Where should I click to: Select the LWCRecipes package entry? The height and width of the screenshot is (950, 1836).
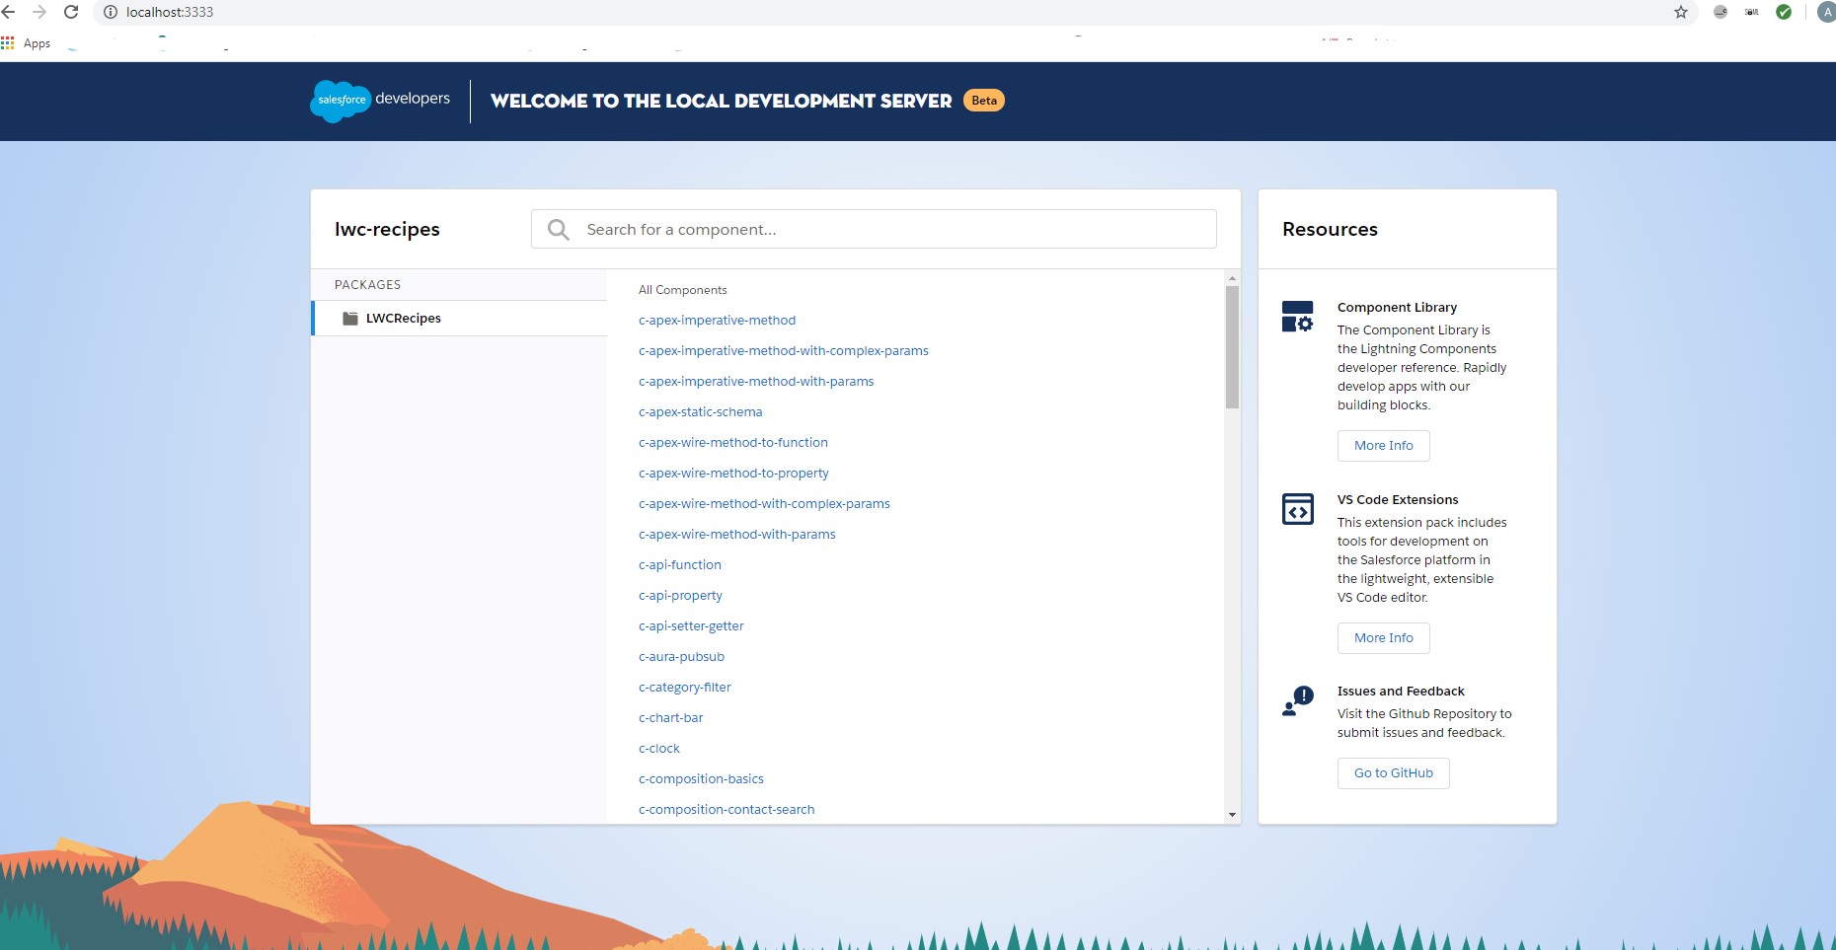tap(402, 318)
